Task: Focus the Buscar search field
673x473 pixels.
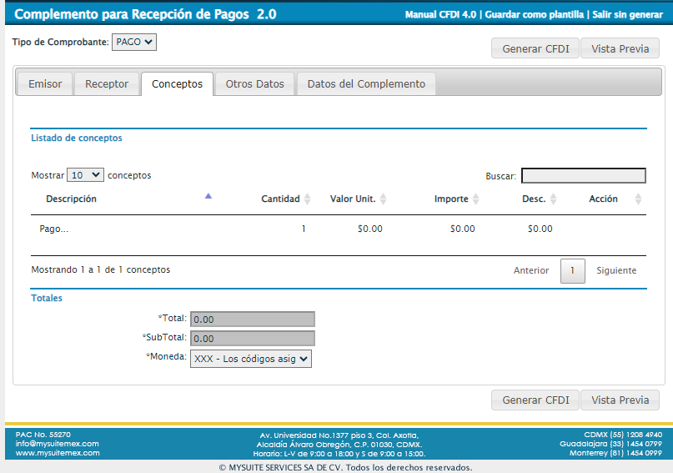Action: 583,176
